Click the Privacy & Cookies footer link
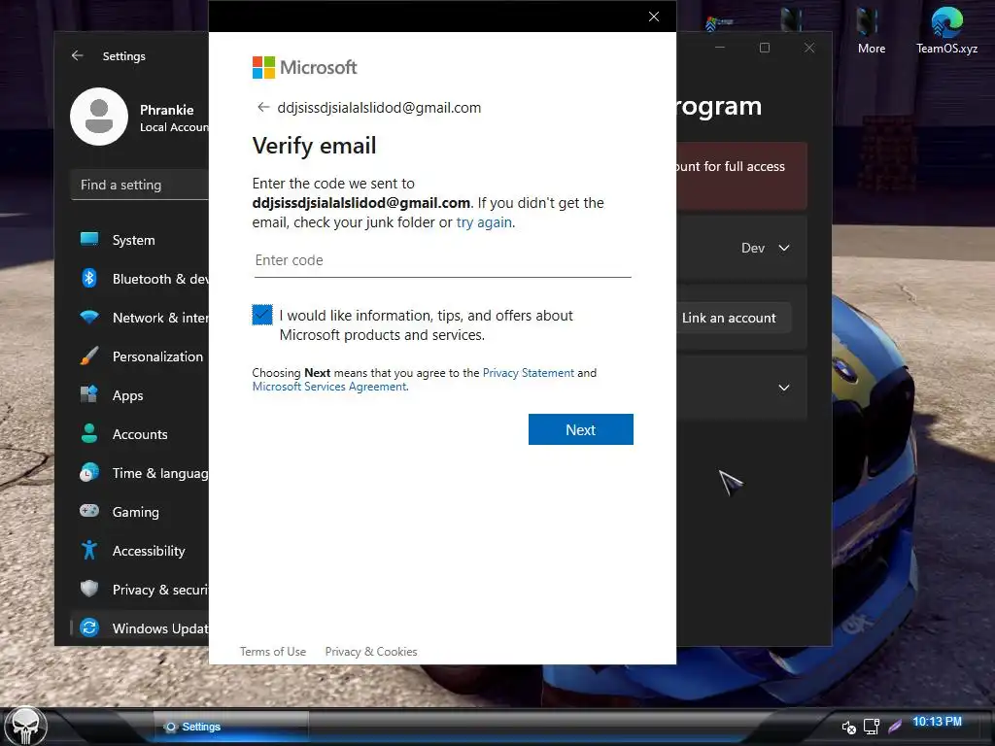Image resolution: width=995 pixels, height=746 pixels. point(371,652)
